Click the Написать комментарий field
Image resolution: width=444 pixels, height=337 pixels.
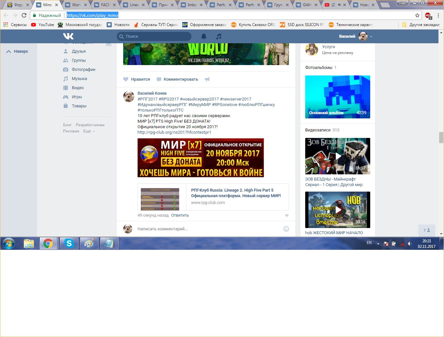tap(208, 229)
